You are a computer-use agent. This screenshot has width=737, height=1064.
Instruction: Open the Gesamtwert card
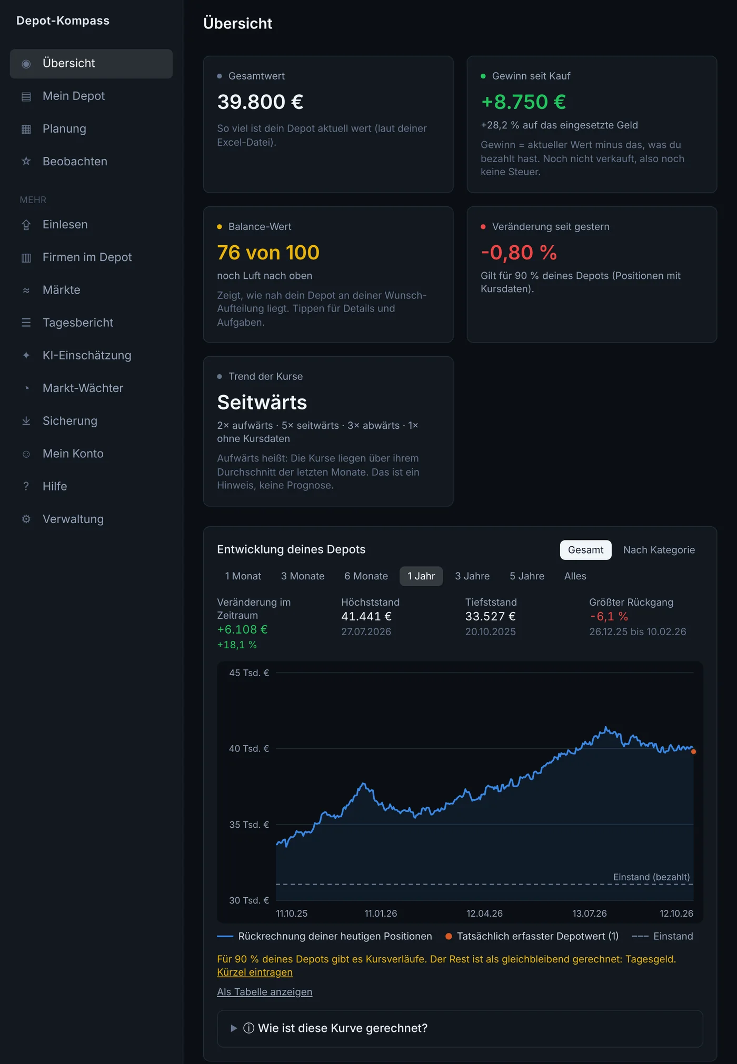(x=328, y=124)
